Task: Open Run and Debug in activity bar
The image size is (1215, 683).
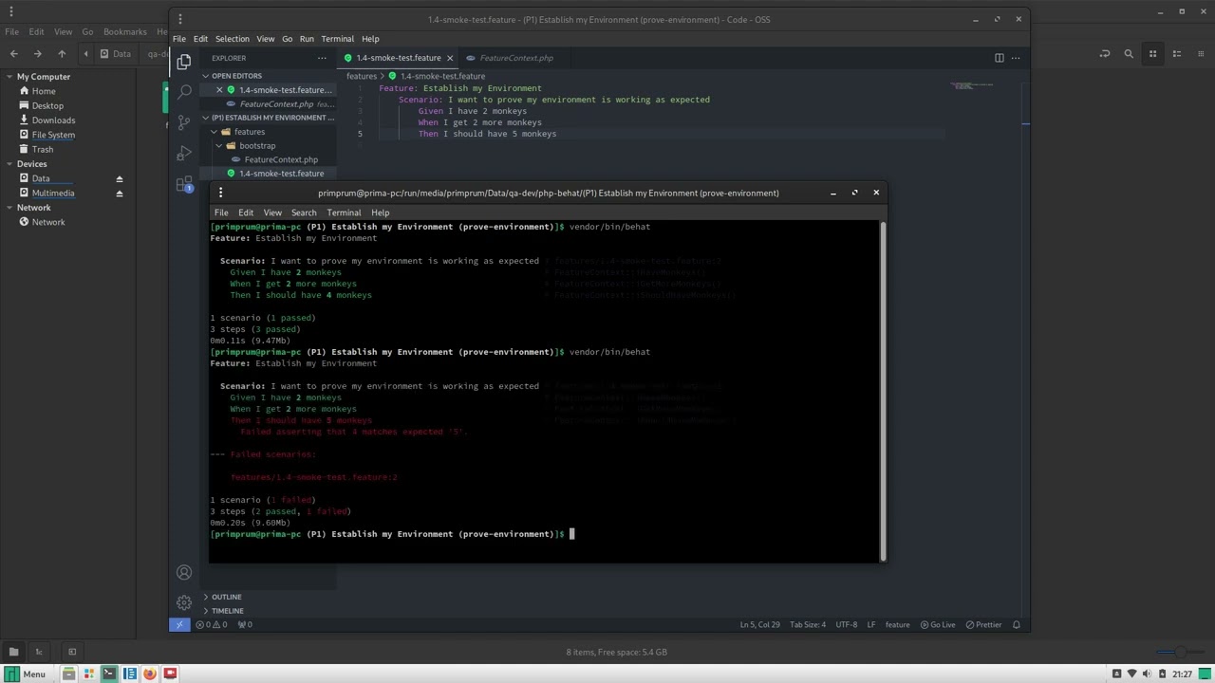Action: pyautogui.click(x=184, y=154)
